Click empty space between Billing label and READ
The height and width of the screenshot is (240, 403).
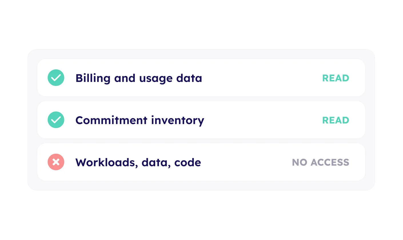tap(262, 78)
